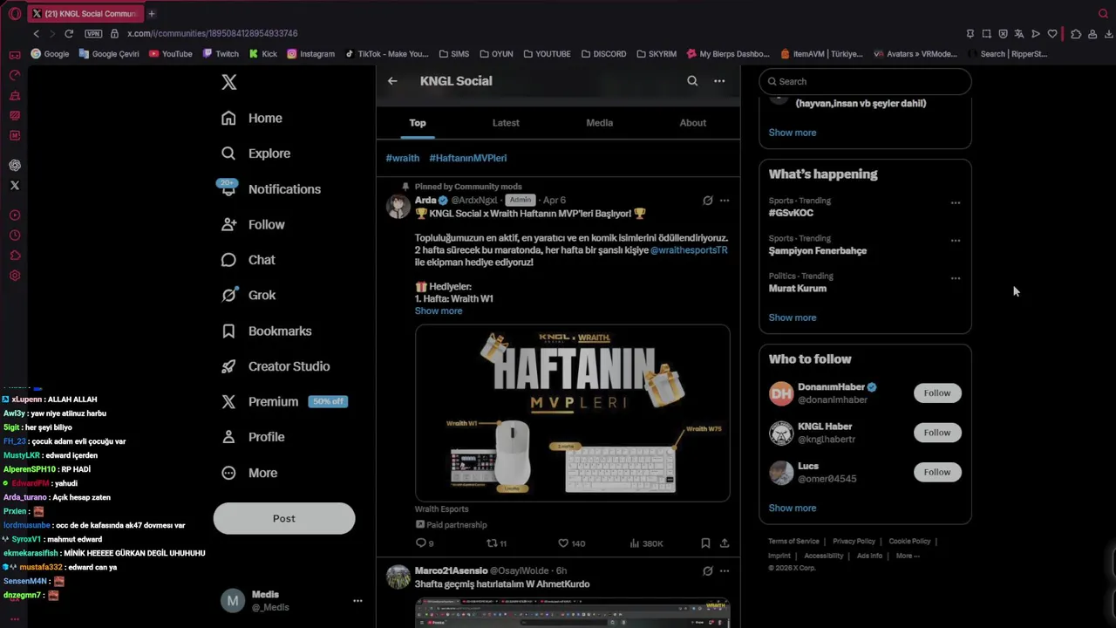The height and width of the screenshot is (628, 1116).
Task: Switch to the Media tab
Action: point(600,123)
